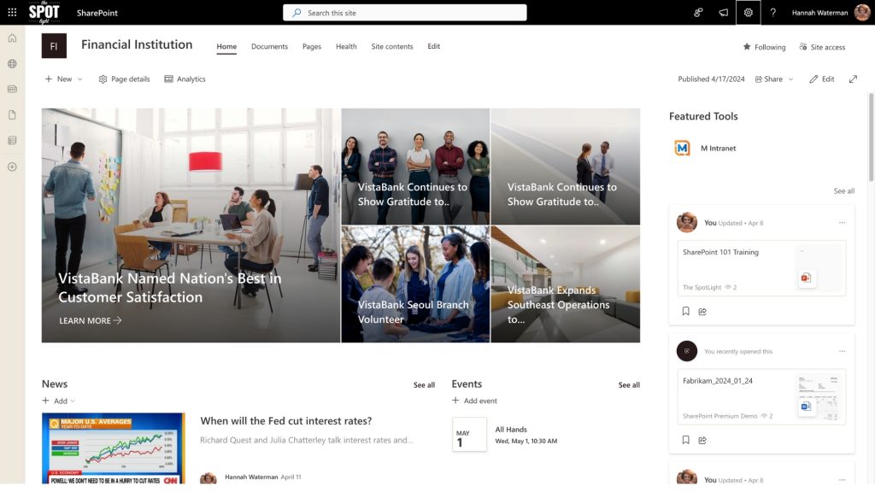Click the Create plus icon in left sidebar
Screen dimensions: 875x492
pyautogui.click(x=12, y=167)
